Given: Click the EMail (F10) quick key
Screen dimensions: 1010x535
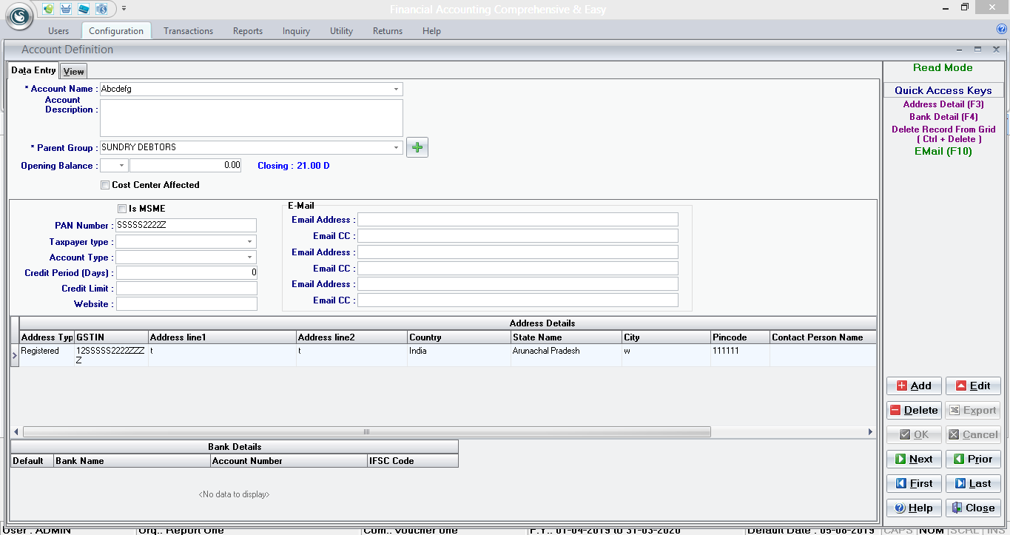Looking at the screenshot, I should coord(943,152).
